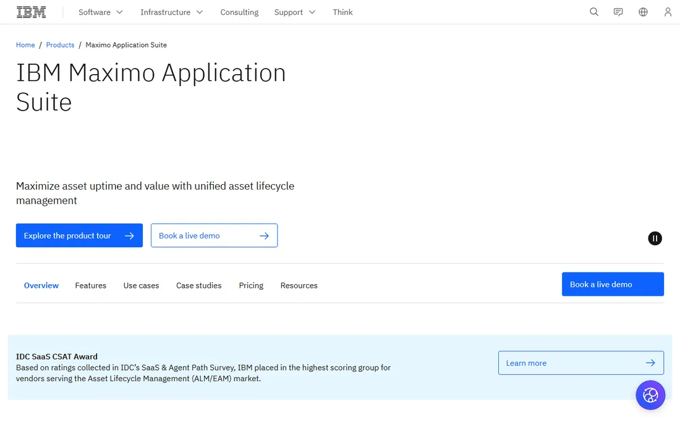Open the Consulting menu item
Image resolution: width=680 pixels, height=425 pixels.
[239, 12]
